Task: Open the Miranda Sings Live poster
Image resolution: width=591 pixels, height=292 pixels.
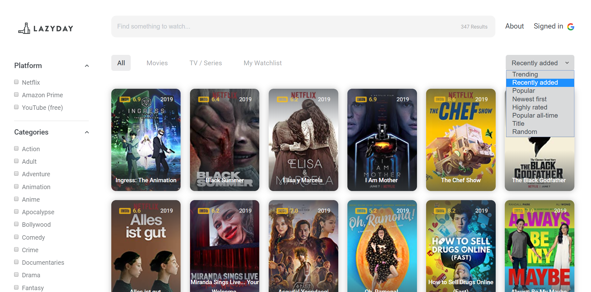Action: [x=224, y=246]
